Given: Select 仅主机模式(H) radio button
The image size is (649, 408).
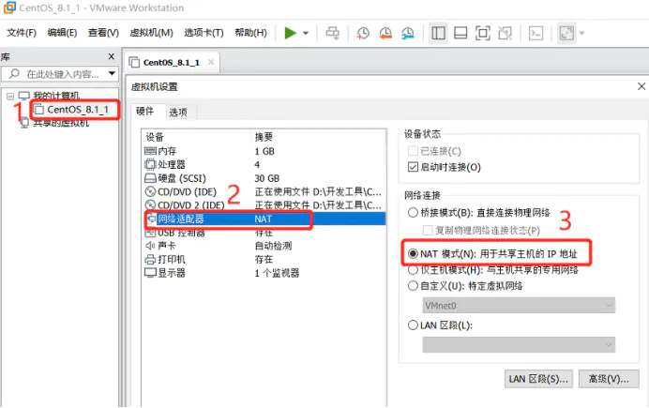Looking at the screenshot, I should click(x=413, y=270).
